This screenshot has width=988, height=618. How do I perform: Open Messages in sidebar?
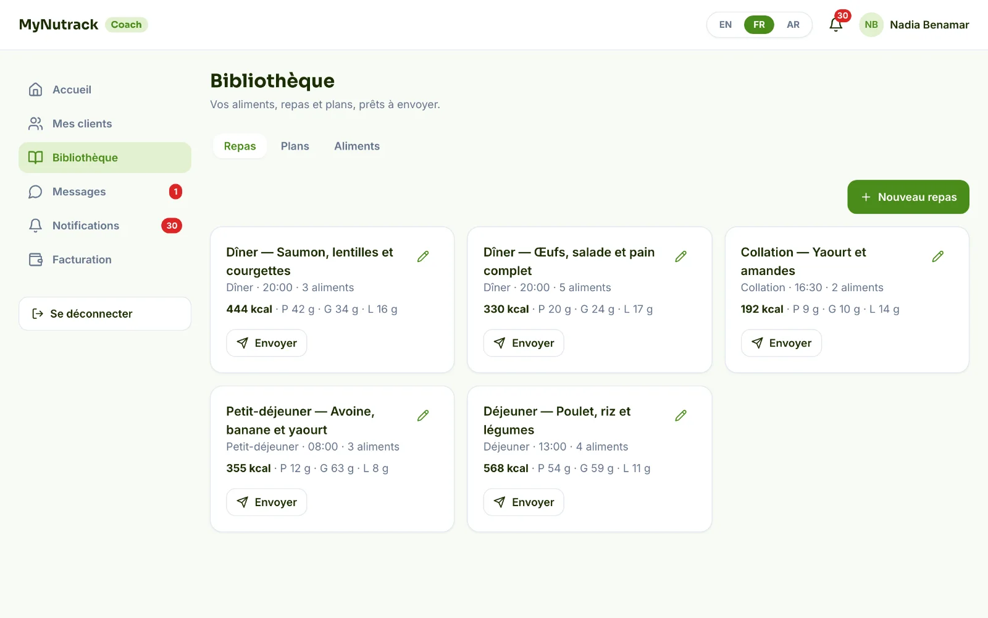(105, 192)
